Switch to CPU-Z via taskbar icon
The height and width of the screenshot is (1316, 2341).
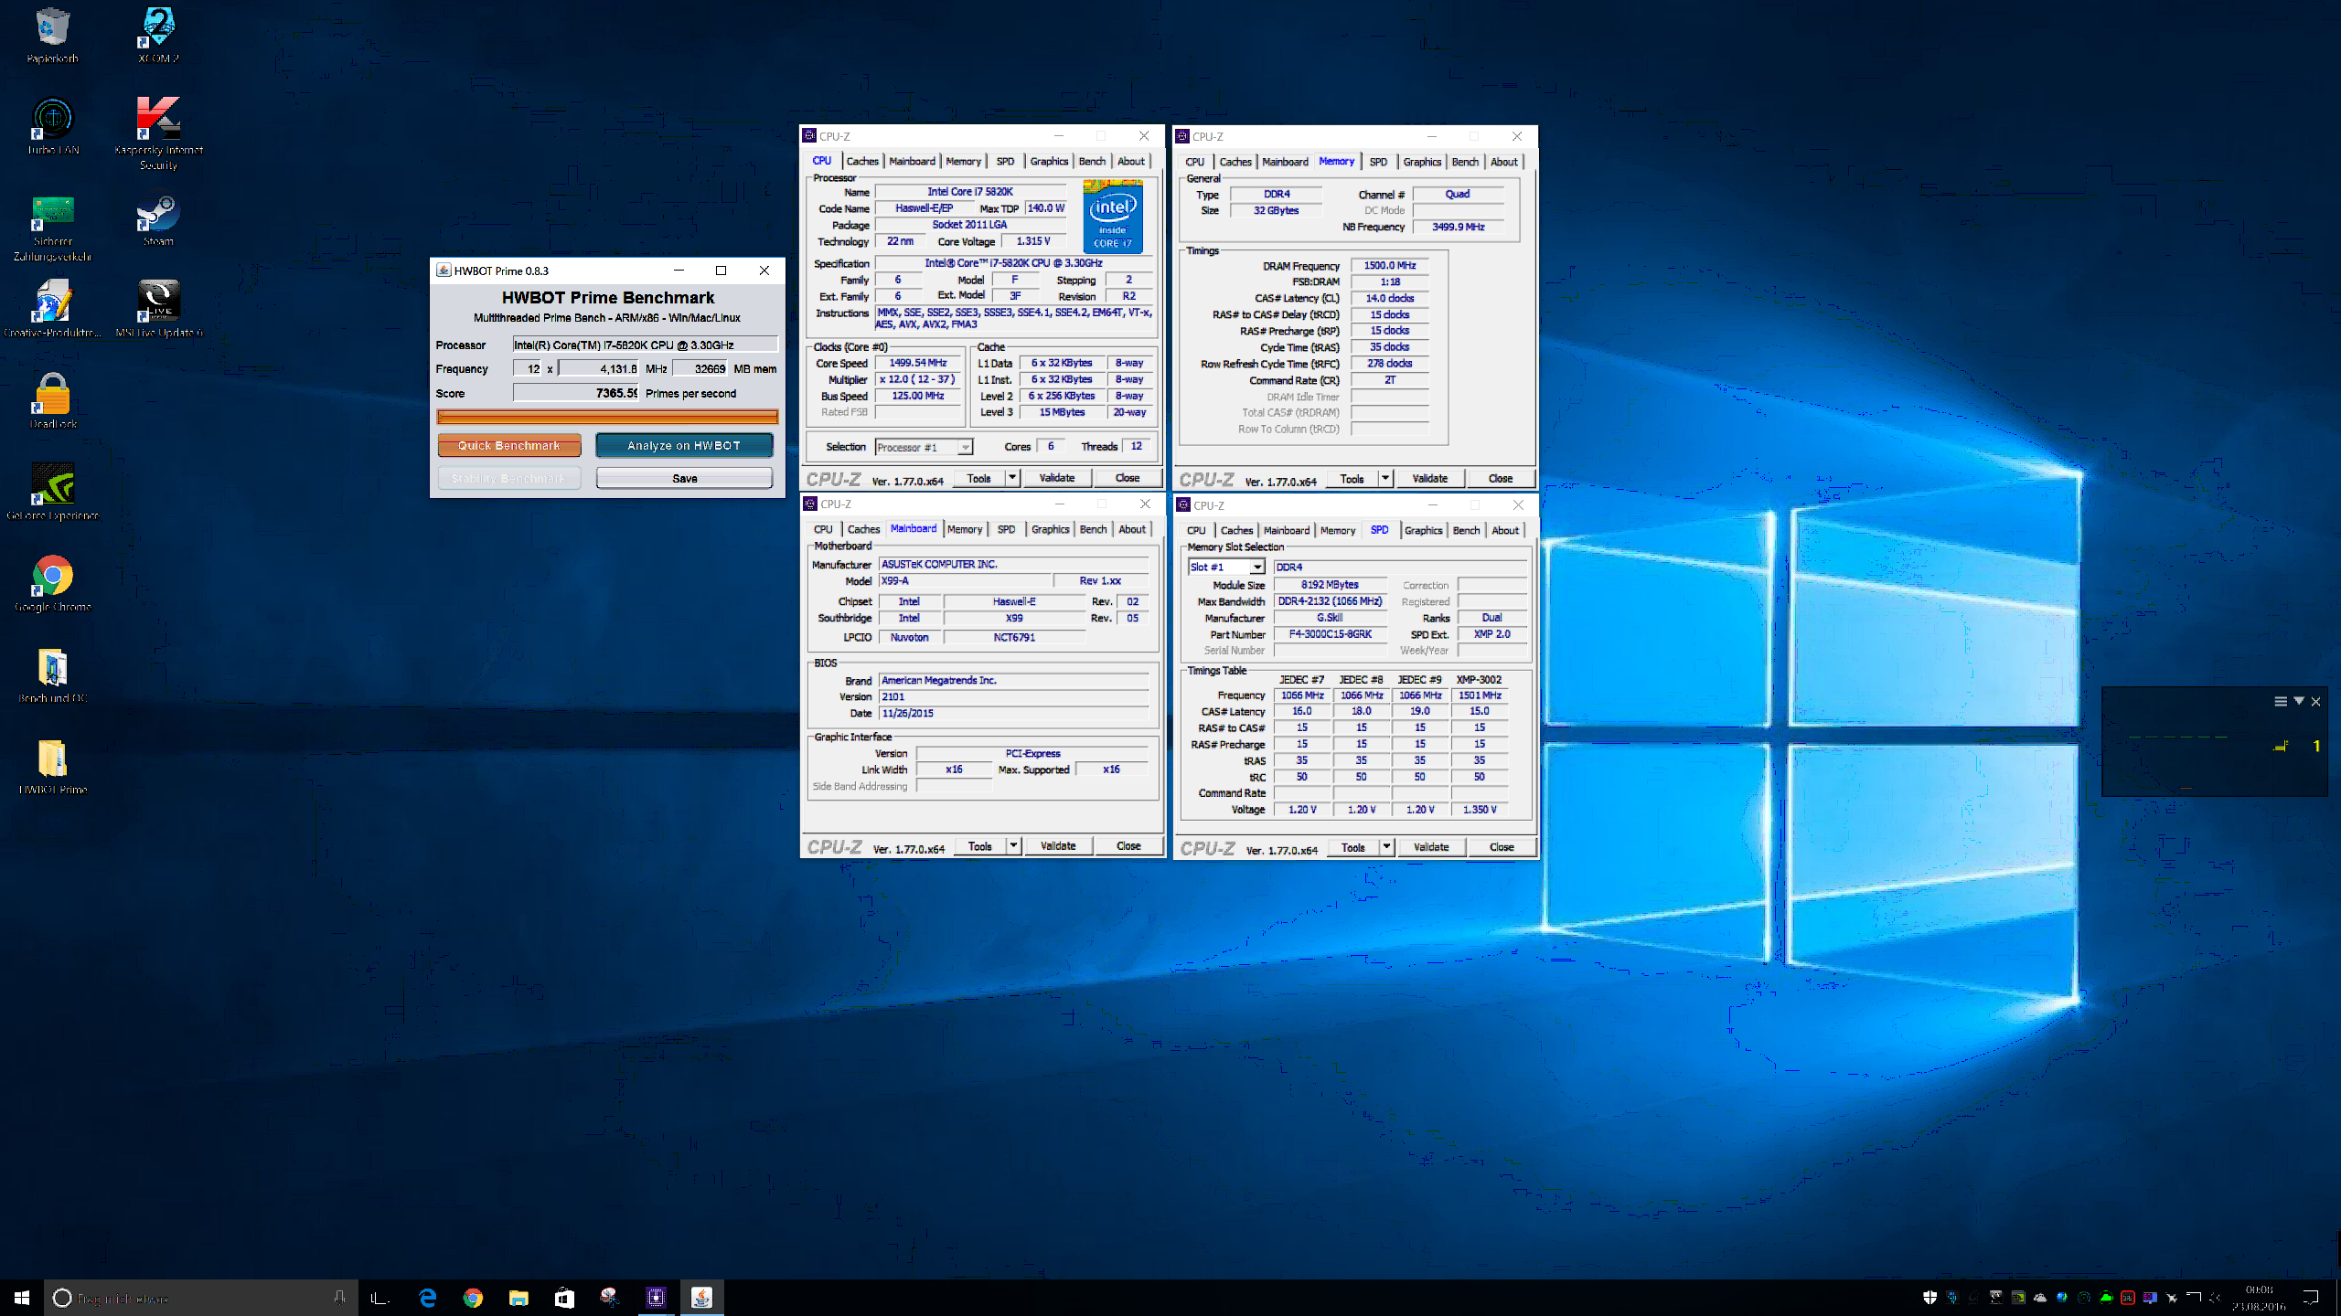pyautogui.click(x=656, y=1298)
